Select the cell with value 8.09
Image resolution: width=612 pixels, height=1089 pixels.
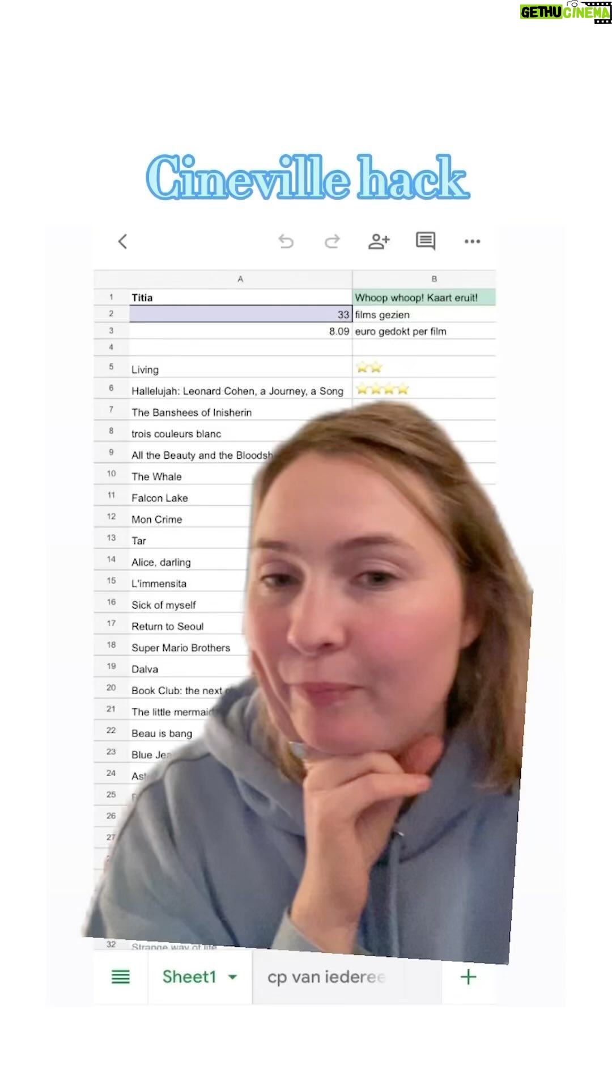tap(240, 331)
